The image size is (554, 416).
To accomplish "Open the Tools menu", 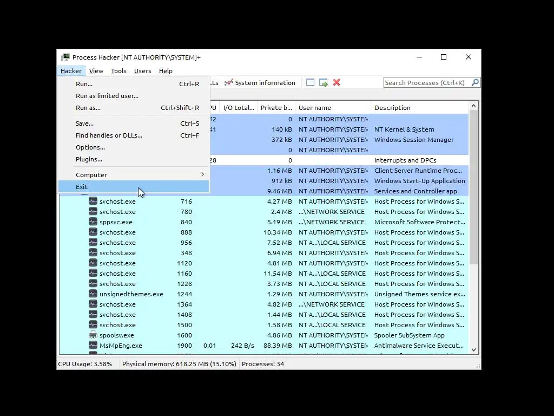I will (118, 71).
